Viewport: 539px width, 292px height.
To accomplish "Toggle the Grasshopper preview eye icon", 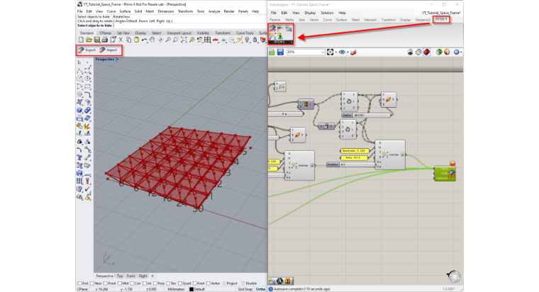I will [x=342, y=52].
